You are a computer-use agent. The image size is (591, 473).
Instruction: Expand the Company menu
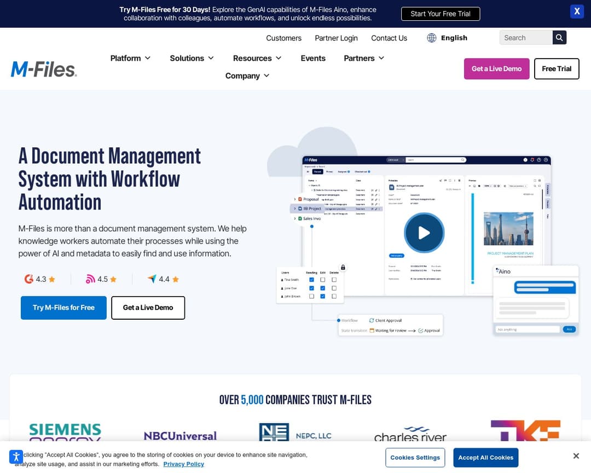[x=247, y=76]
